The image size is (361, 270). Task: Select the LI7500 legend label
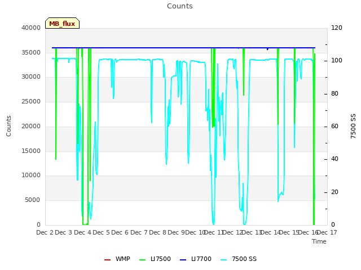point(161,259)
